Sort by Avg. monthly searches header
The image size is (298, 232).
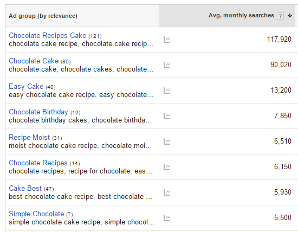pos(241,15)
